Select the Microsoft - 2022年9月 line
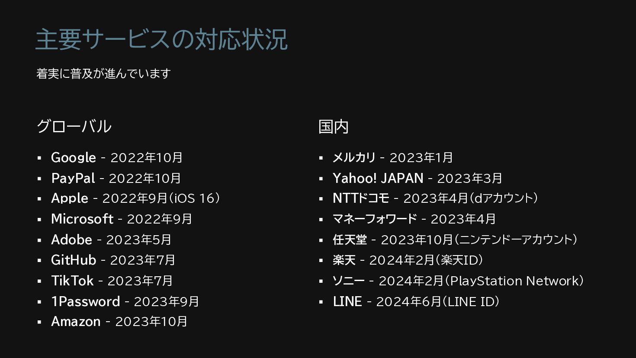 tap(122, 219)
